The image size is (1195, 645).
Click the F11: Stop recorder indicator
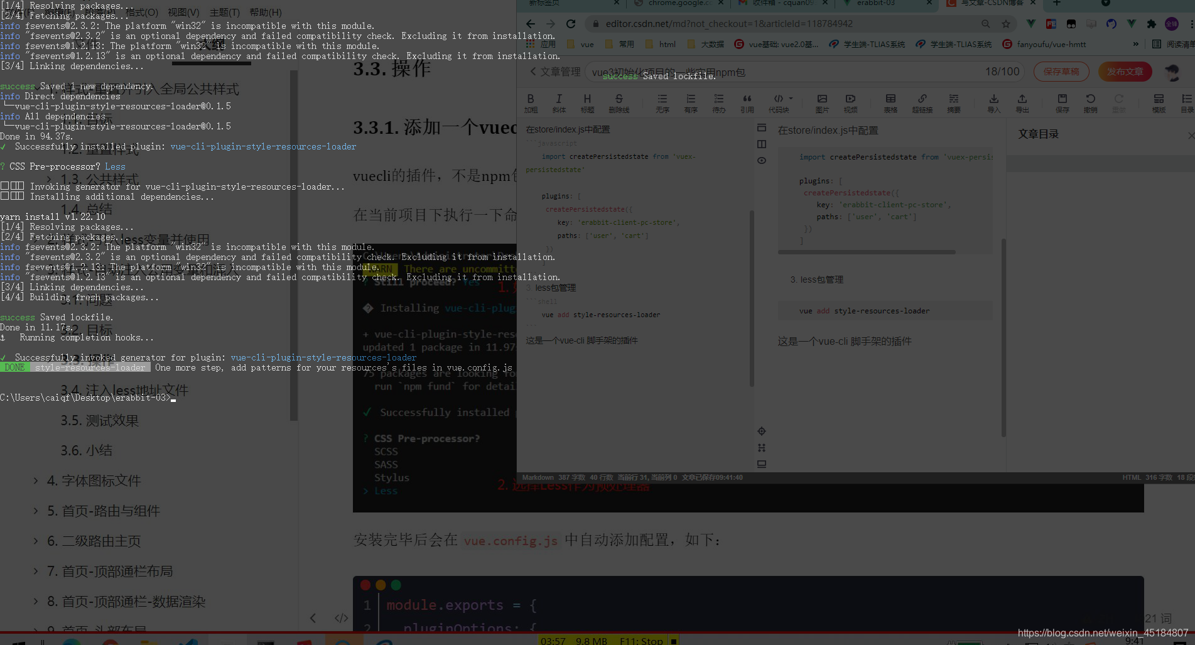pyautogui.click(x=641, y=641)
